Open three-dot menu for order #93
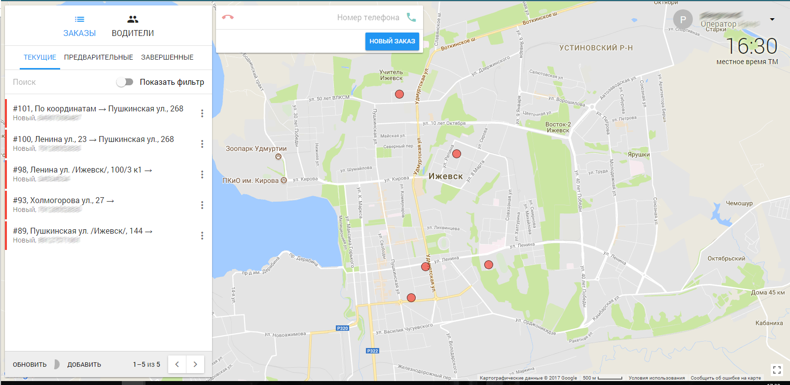This screenshot has width=790, height=385. 202,205
